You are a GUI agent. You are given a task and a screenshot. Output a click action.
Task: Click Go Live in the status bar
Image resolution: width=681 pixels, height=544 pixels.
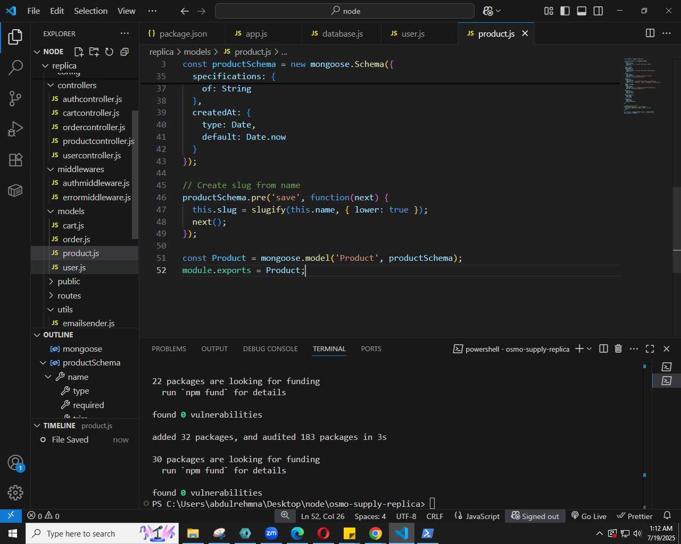coord(588,516)
